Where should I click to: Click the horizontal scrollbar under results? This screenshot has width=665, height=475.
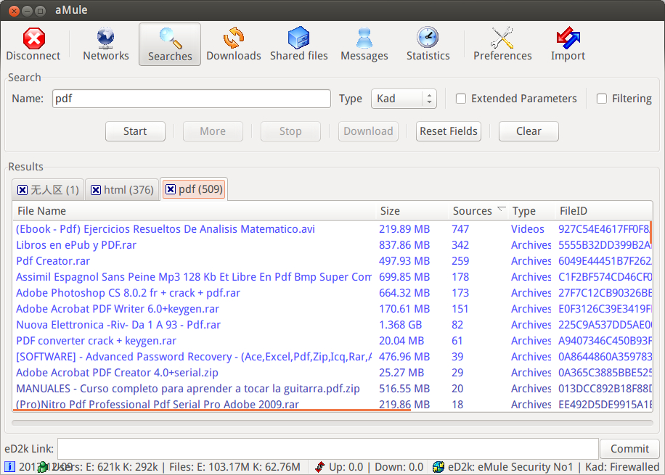[x=332, y=423]
